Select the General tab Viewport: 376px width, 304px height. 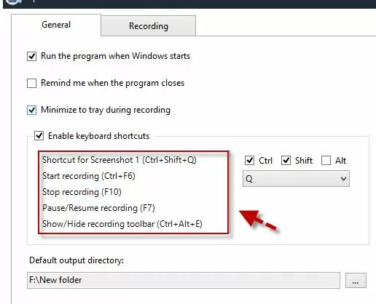click(x=56, y=25)
